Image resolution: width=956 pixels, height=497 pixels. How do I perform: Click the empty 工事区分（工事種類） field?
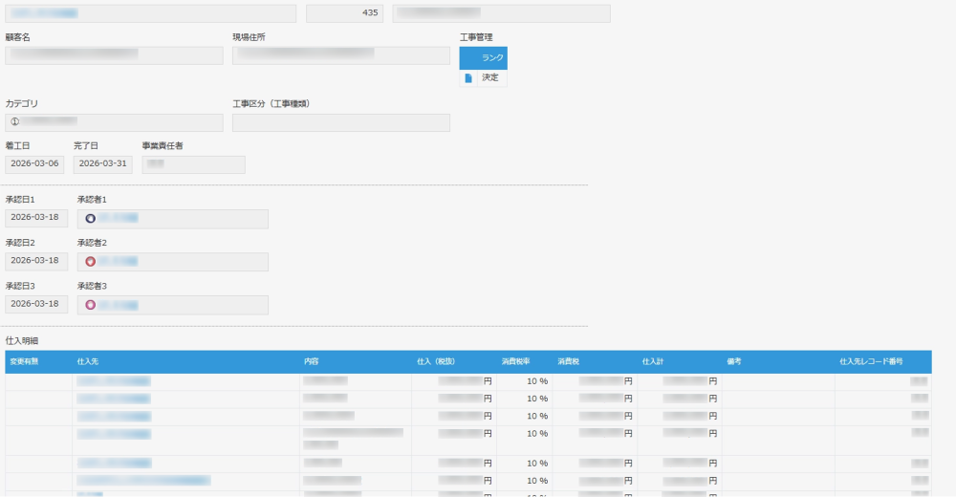point(341,122)
